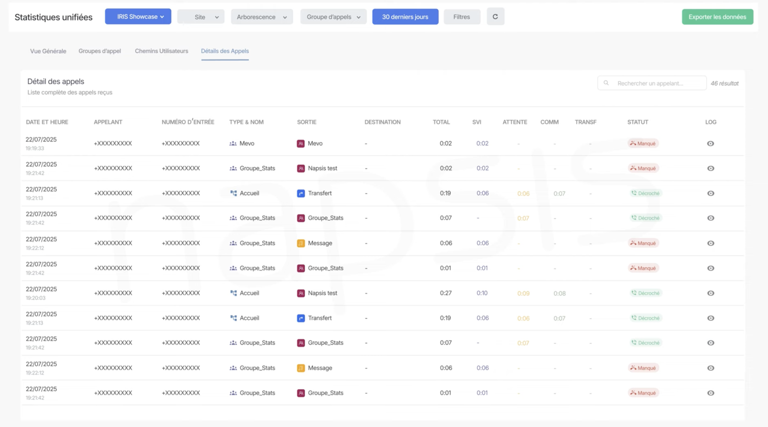Click the Décroché status badge on the 19:20:03 call
The height and width of the screenshot is (427, 768).
pyautogui.click(x=646, y=293)
